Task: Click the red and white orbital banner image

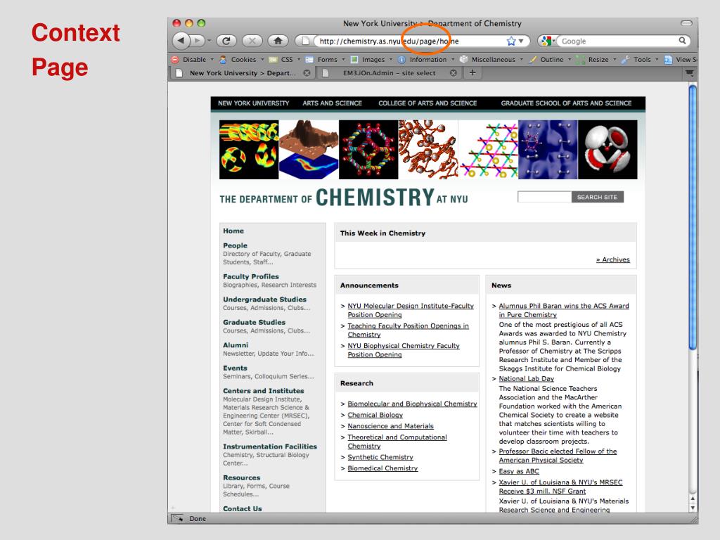Action: pyautogui.click(x=607, y=150)
